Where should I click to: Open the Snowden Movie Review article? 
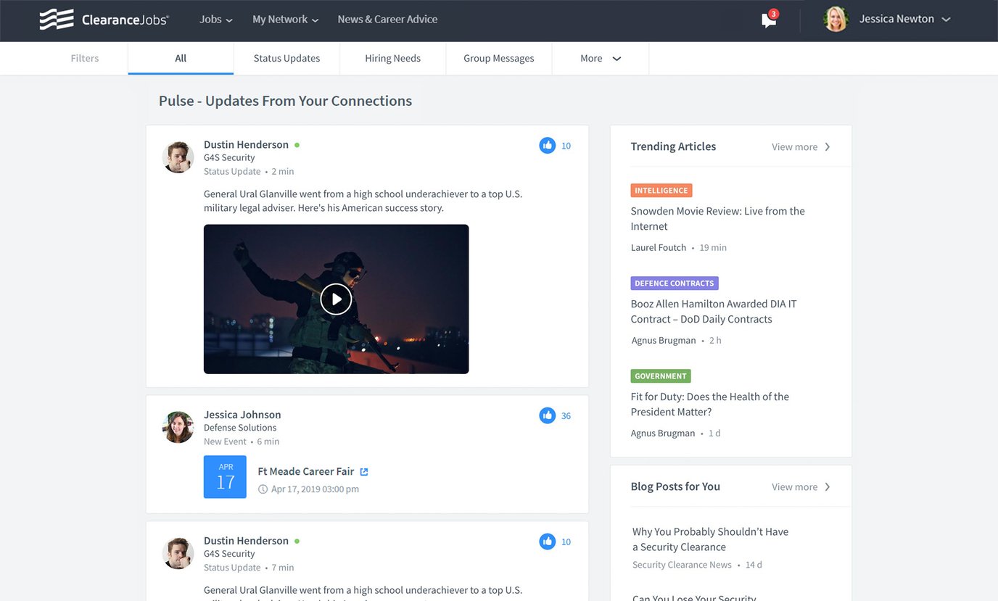(717, 218)
